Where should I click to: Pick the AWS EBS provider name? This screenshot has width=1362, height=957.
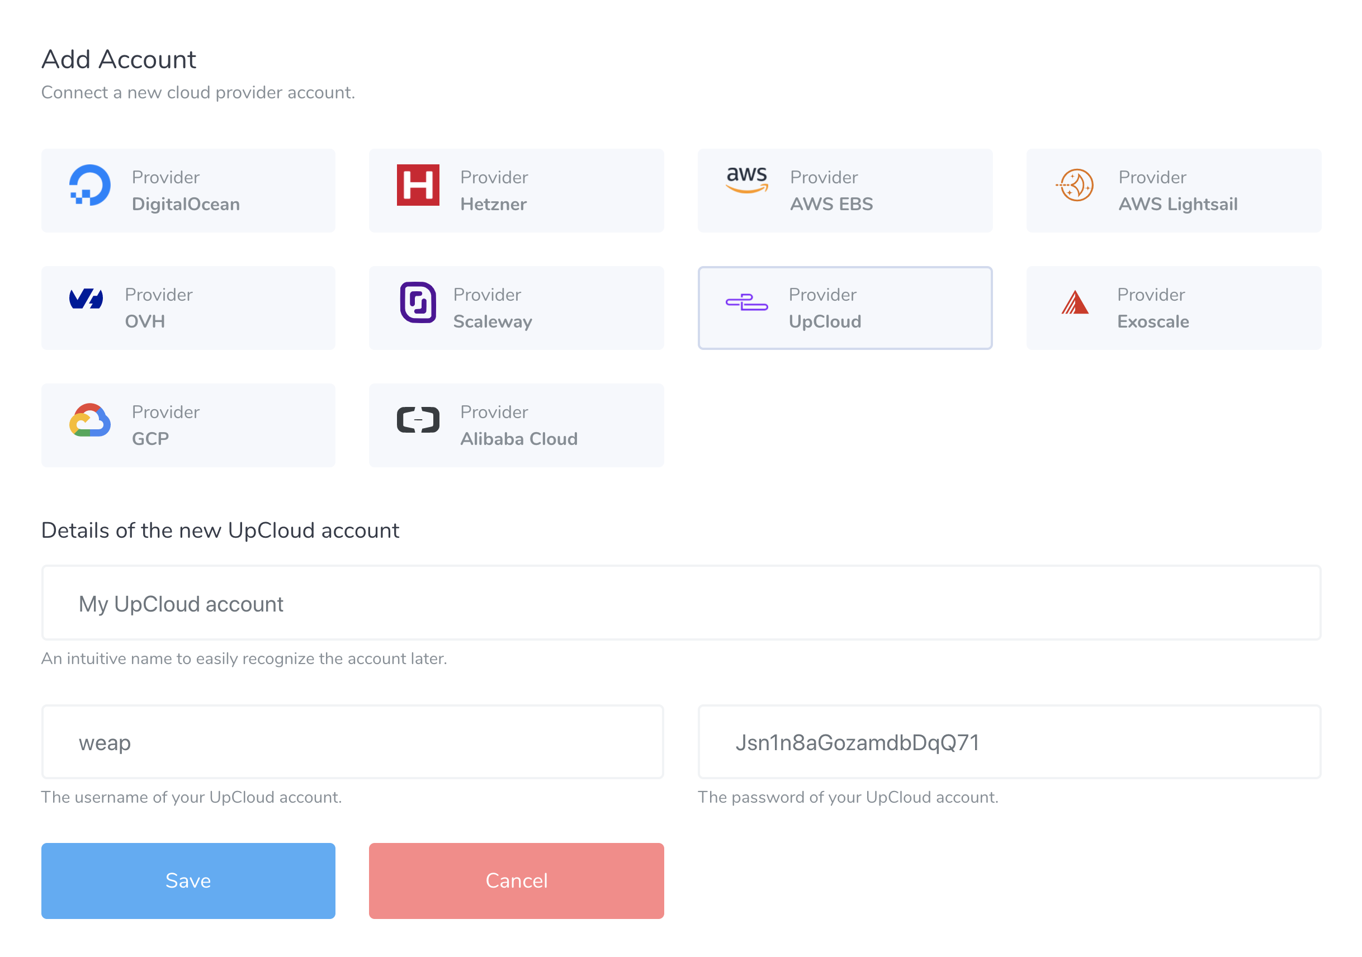831,204
